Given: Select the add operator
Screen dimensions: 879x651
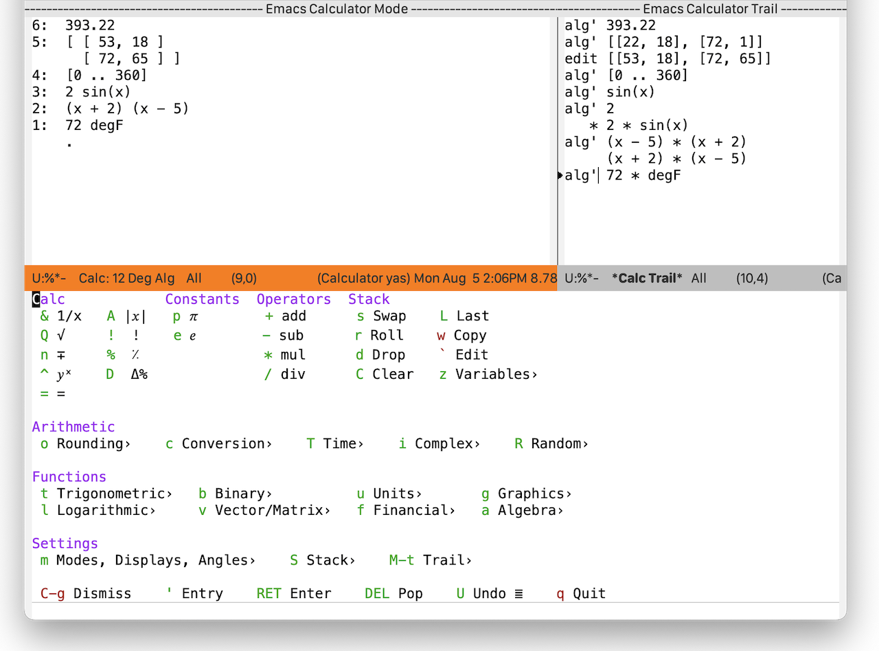Looking at the screenshot, I should (285, 316).
